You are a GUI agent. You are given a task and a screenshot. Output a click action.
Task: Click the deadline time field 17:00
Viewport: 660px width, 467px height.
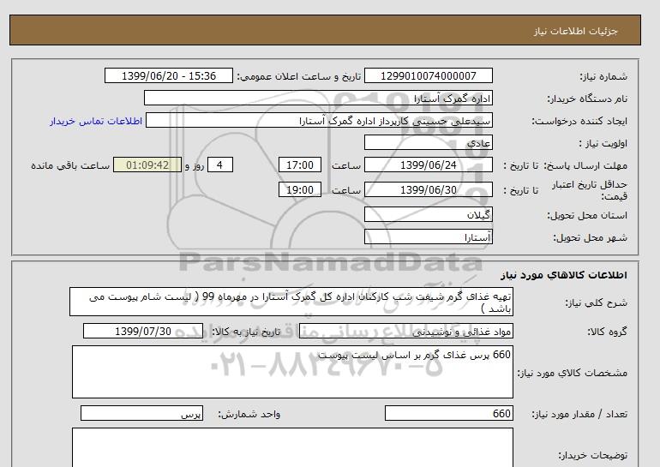(x=300, y=165)
